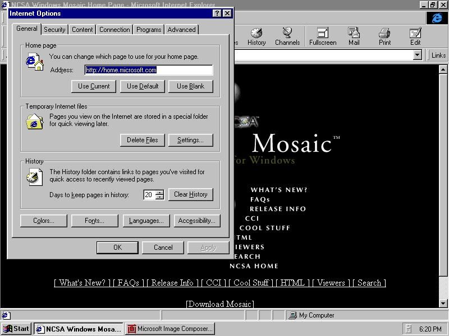The height and width of the screenshot is (336, 449).
Task: Open the Windows Start menu
Action: coord(16,329)
